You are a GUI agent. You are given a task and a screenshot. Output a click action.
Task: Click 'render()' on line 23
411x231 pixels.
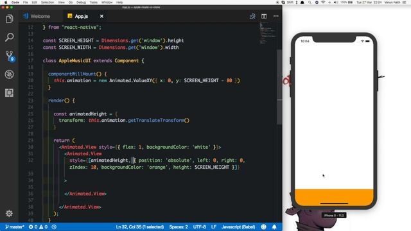(x=58, y=100)
